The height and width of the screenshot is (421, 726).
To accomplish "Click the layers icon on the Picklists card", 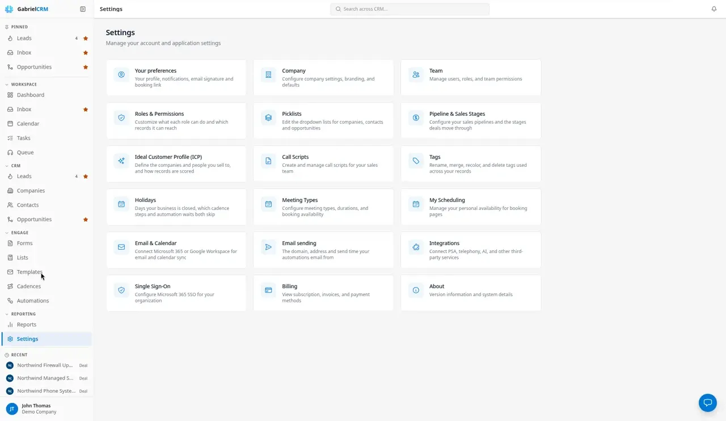I will tap(268, 117).
